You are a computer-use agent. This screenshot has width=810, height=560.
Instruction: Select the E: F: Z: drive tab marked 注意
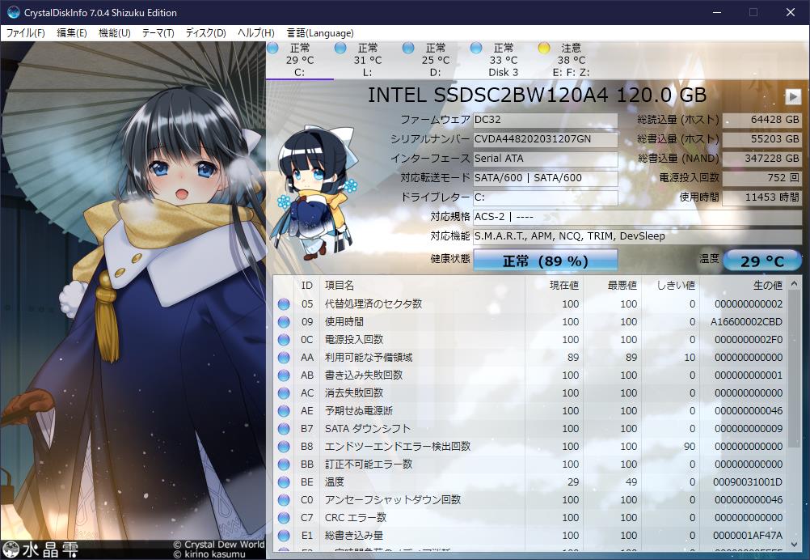[x=570, y=60]
